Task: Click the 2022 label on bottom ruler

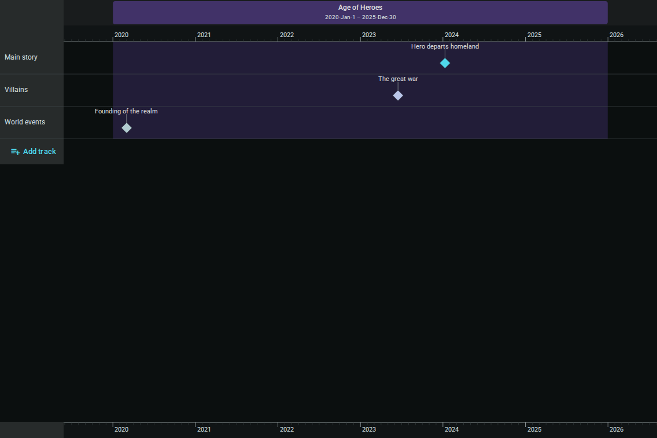Action: pyautogui.click(x=287, y=429)
